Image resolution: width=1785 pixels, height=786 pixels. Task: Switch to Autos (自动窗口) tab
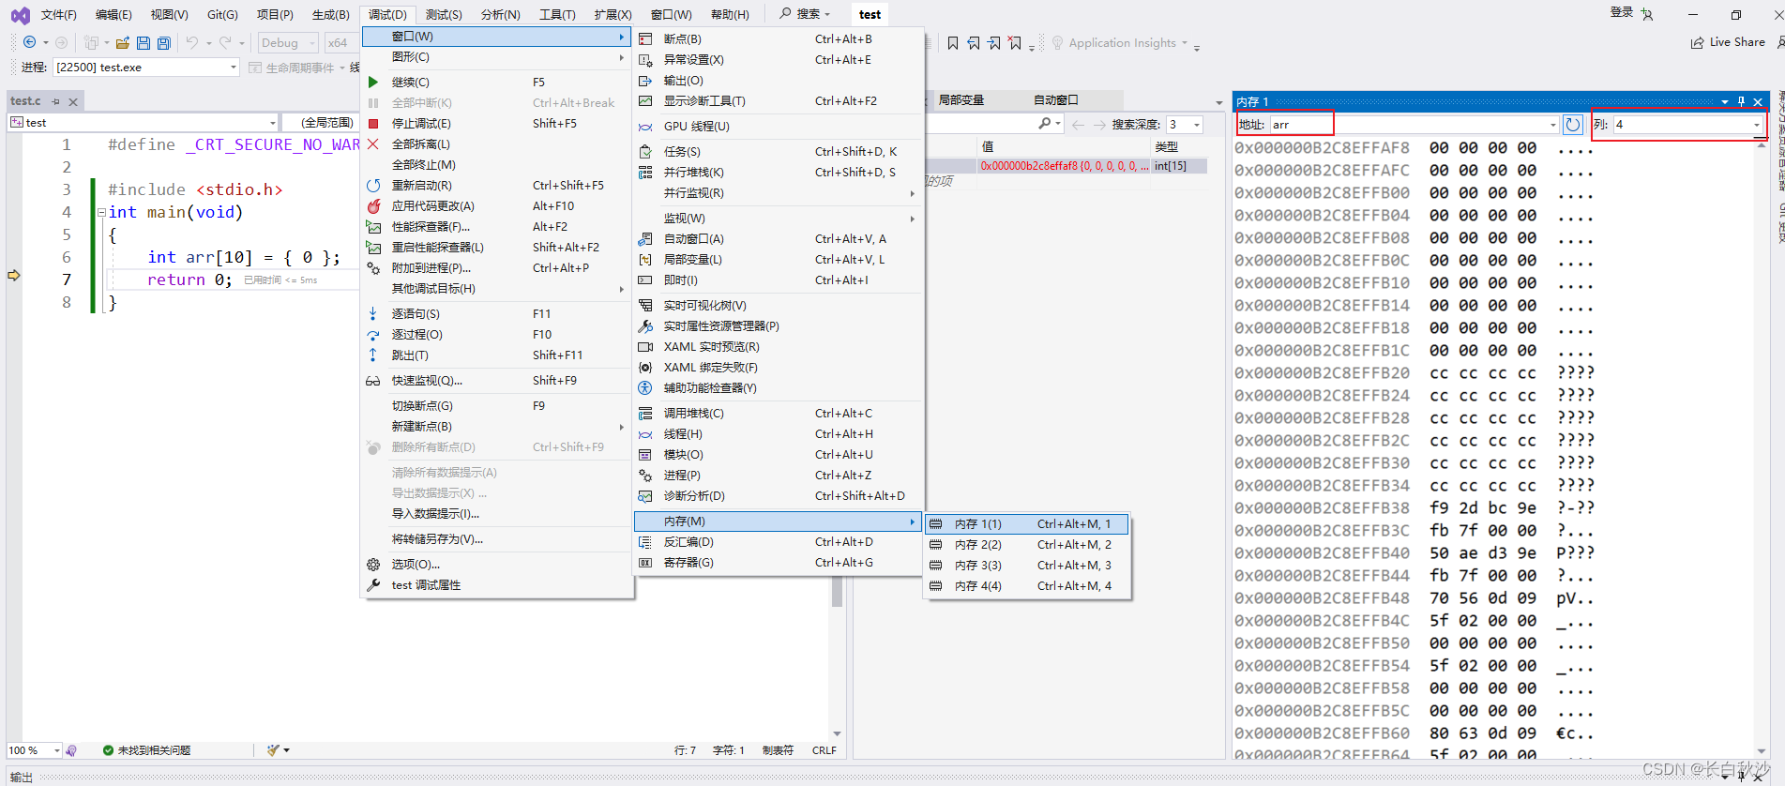[x=1056, y=99]
